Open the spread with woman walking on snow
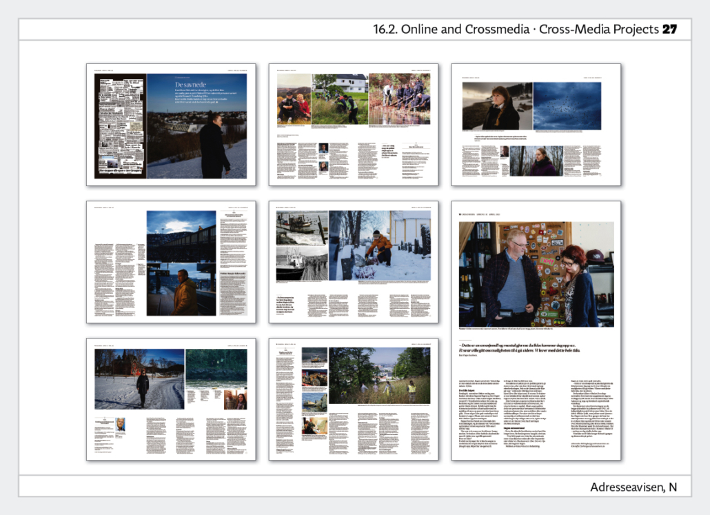Viewport: 710px width, 515px height. [171, 399]
